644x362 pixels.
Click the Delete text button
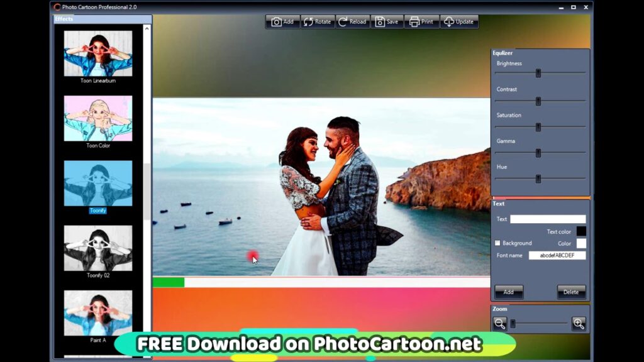pyautogui.click(x=571, y=292)
